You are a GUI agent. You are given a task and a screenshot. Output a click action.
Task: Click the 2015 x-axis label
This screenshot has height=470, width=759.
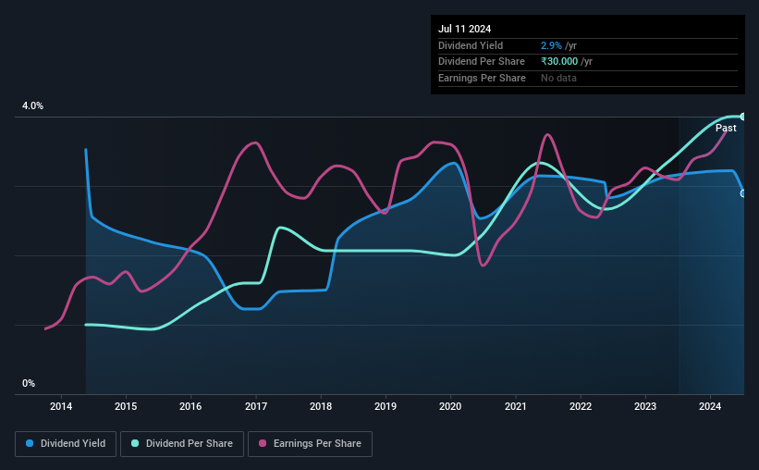click(x=126, y=406)
